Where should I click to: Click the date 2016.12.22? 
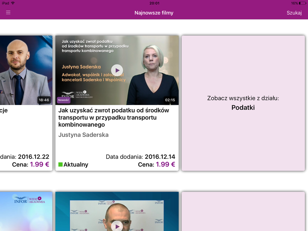point(34,157)
